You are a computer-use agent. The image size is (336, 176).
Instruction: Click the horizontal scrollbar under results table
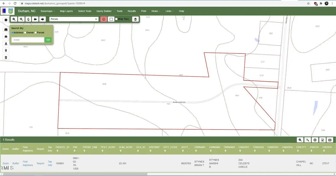pos(75,174)
